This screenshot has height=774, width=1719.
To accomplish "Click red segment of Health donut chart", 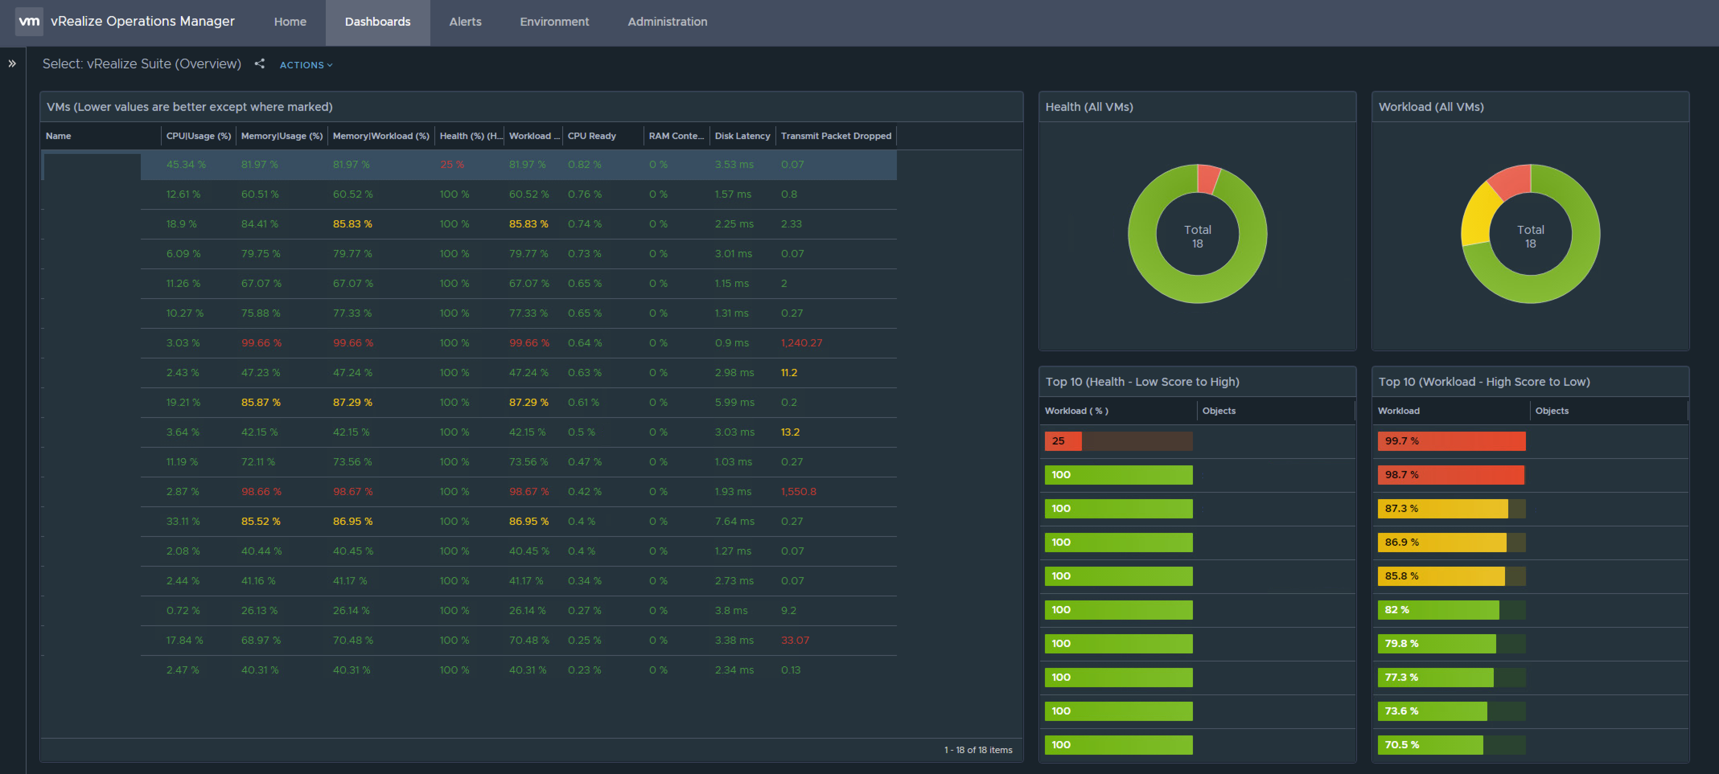I will [1207, 179].
